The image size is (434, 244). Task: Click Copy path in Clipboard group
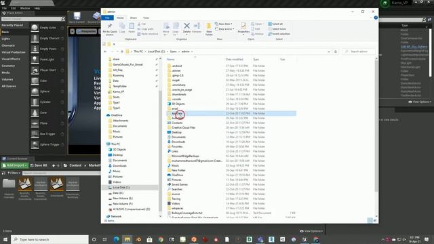click(x=145, y=29)
